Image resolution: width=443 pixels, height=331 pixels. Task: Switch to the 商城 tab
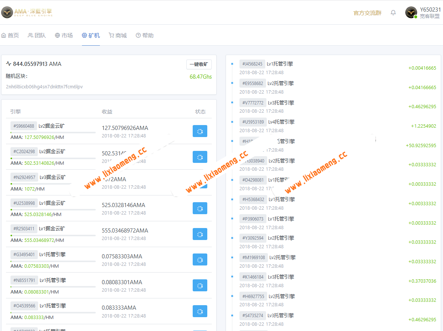(x=117, y=35)
